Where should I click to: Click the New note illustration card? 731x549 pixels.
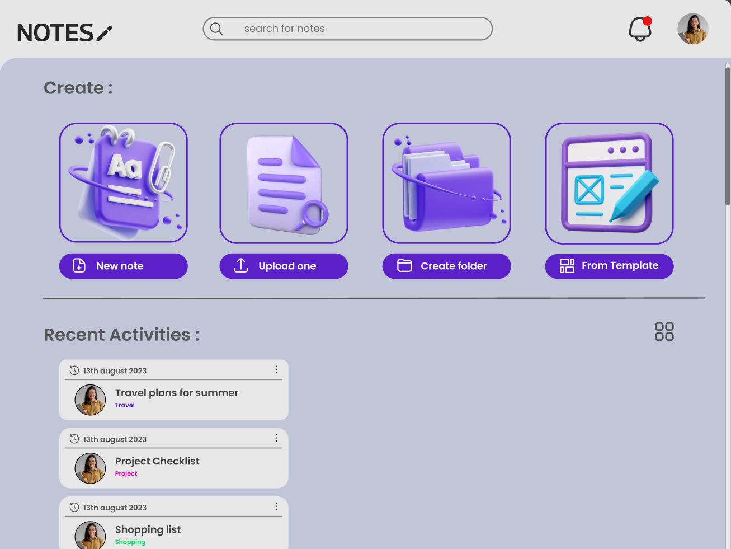coord(124,183)
